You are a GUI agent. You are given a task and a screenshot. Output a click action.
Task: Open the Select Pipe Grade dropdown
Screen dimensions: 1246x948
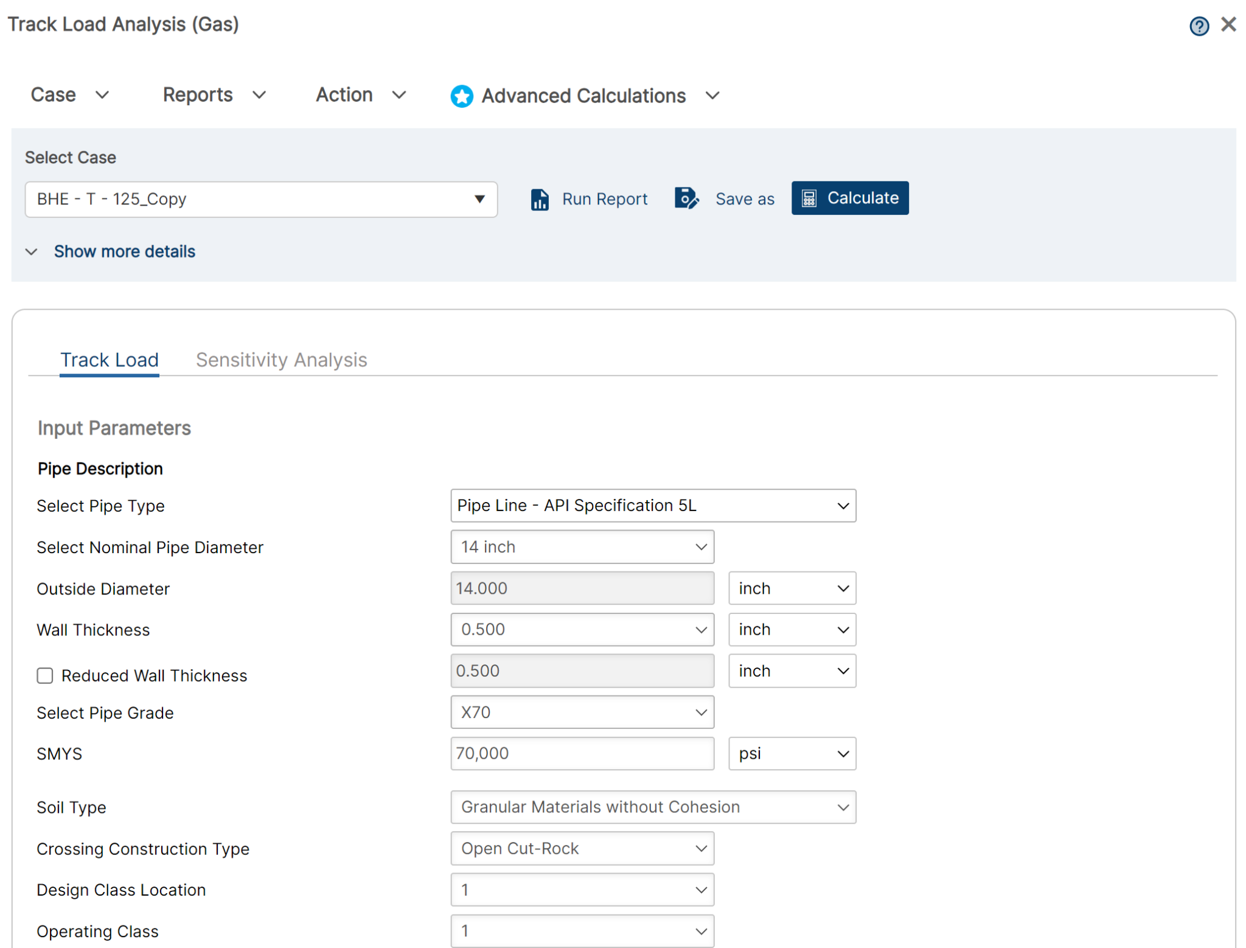click(582, 712)
